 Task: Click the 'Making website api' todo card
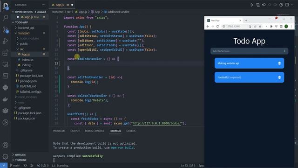(x=250, y=63)
